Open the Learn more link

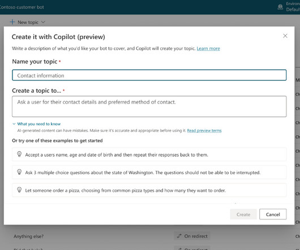click(x=208, y=49)
